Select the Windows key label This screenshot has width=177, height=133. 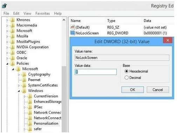coord(35,91)
